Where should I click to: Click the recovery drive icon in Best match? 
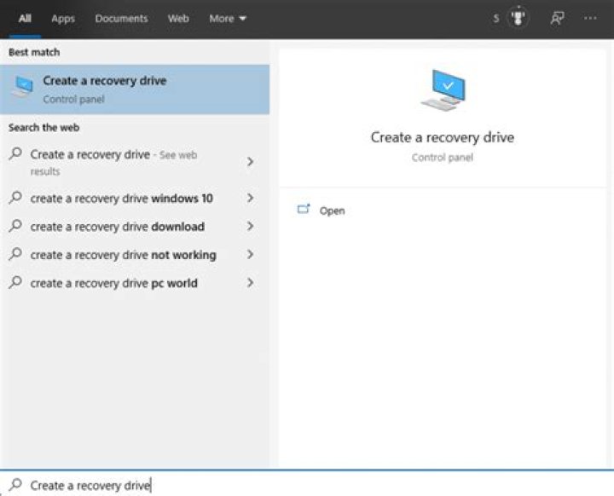pyautogui.click(x=23, y=87)
